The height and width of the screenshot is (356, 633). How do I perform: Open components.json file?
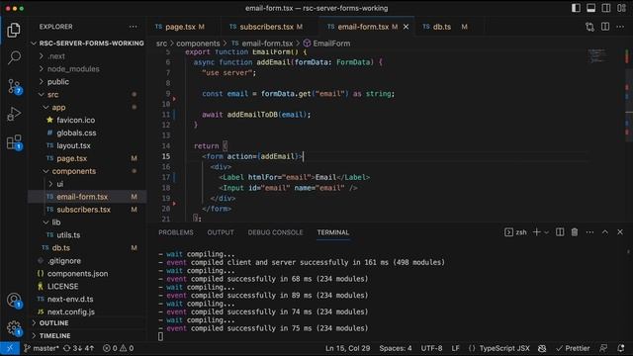[87, 273]
